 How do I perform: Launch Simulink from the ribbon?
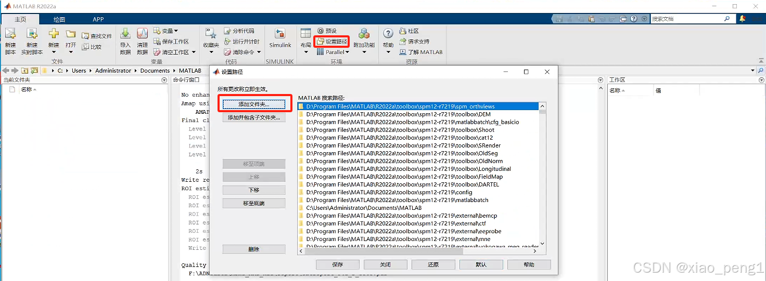280,38
